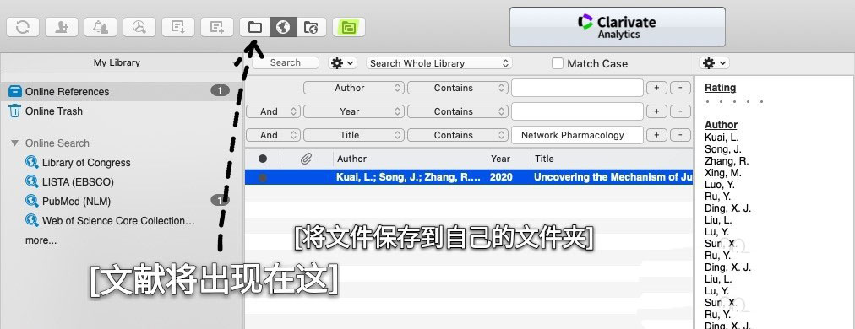This screenshot has width=855, height=329.
Task: Click the Import references icon
Action: click(x=178, y=27)
